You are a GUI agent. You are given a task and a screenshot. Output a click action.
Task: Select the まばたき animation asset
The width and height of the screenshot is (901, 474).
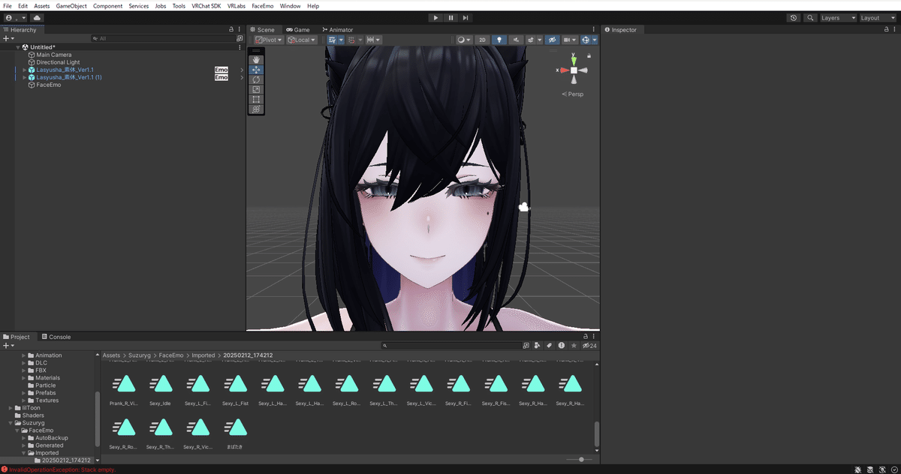click(x=237, y=433)
